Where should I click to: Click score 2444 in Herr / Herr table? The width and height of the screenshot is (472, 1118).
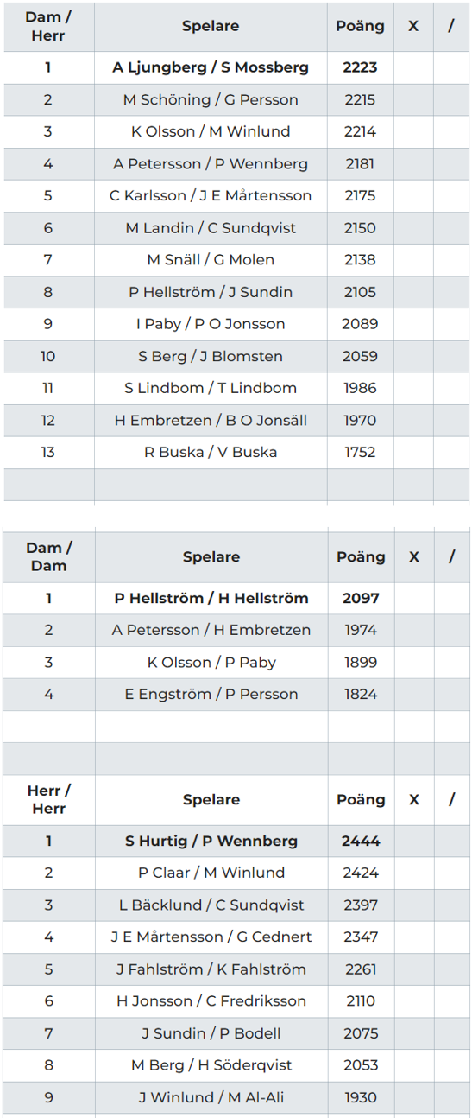pyautogui.click(x=360, y=841)
